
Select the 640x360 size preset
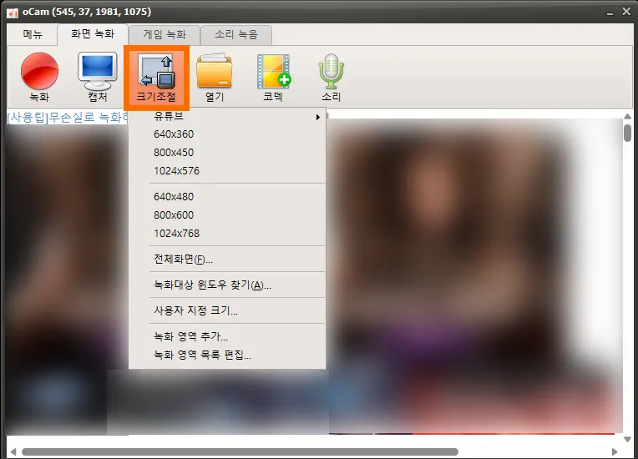(x=227, y=134)
